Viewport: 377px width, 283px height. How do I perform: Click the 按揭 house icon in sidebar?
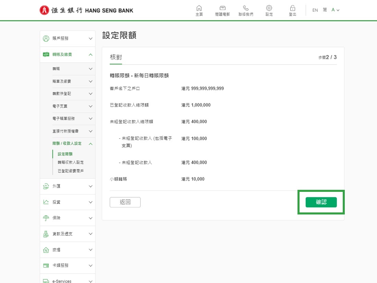click(x=46, y=250)
